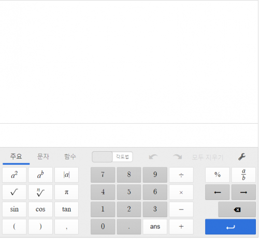Click 모두 지우기 to clear all
The width and height of the screenshot is (259, 239).
pos(208,157)
